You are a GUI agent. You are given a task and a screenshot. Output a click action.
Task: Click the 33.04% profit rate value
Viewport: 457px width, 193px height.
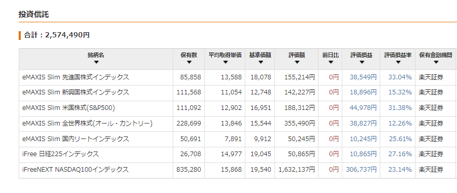pos(400,77)
